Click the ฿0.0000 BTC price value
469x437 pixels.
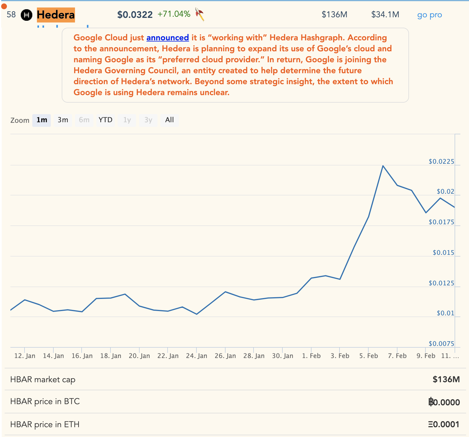click(x=444, y=402)
